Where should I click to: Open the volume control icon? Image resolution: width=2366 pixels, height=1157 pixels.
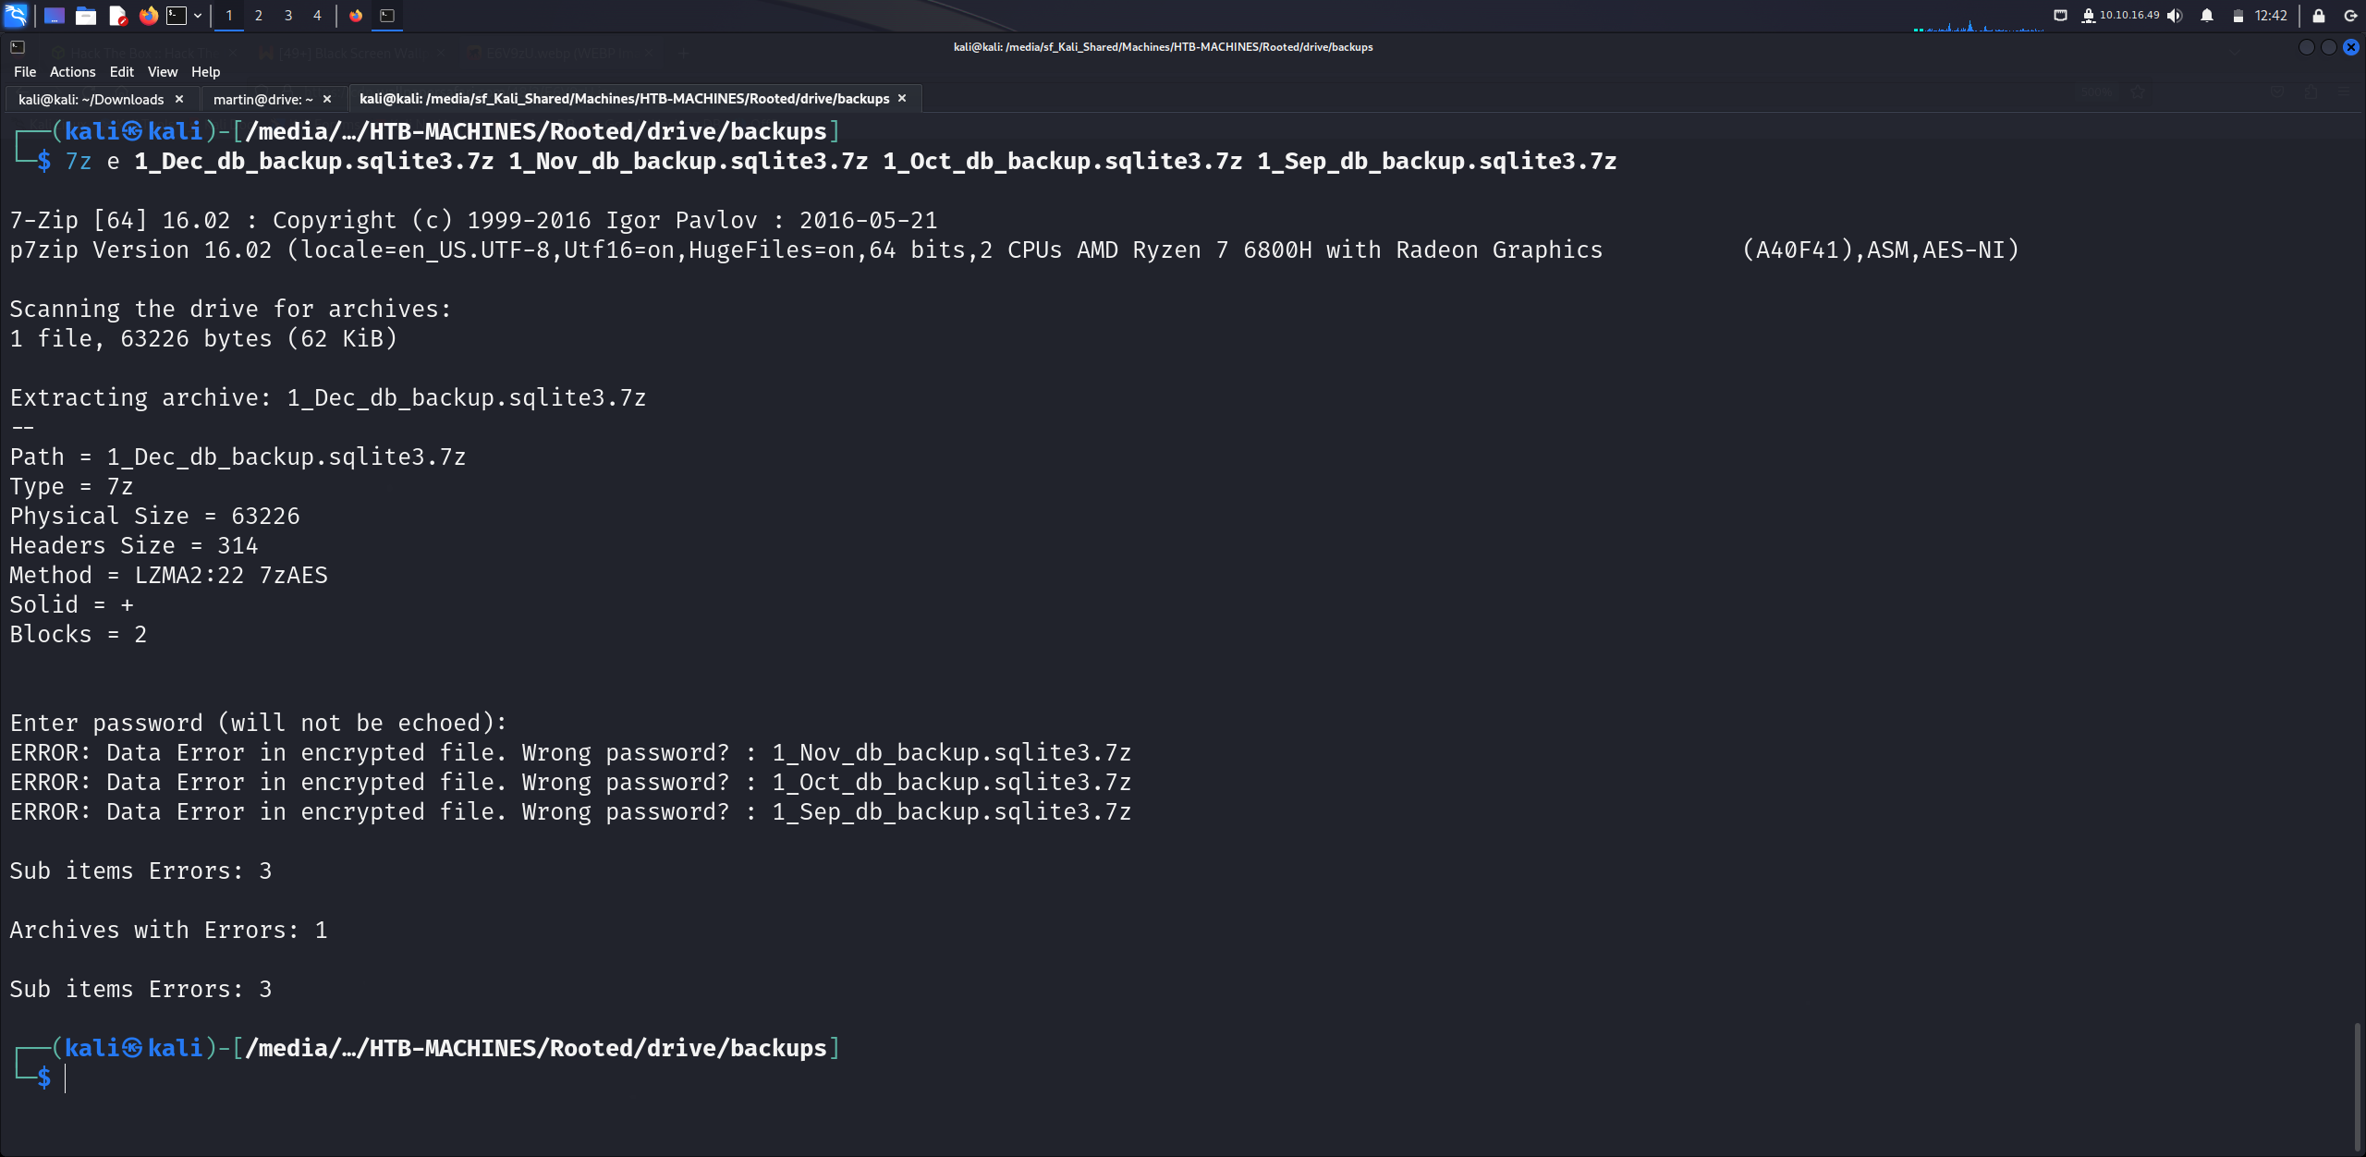(2175, 16)
